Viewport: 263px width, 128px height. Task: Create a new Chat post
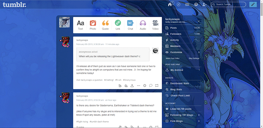pyautogui.click(x=130, y=25)
